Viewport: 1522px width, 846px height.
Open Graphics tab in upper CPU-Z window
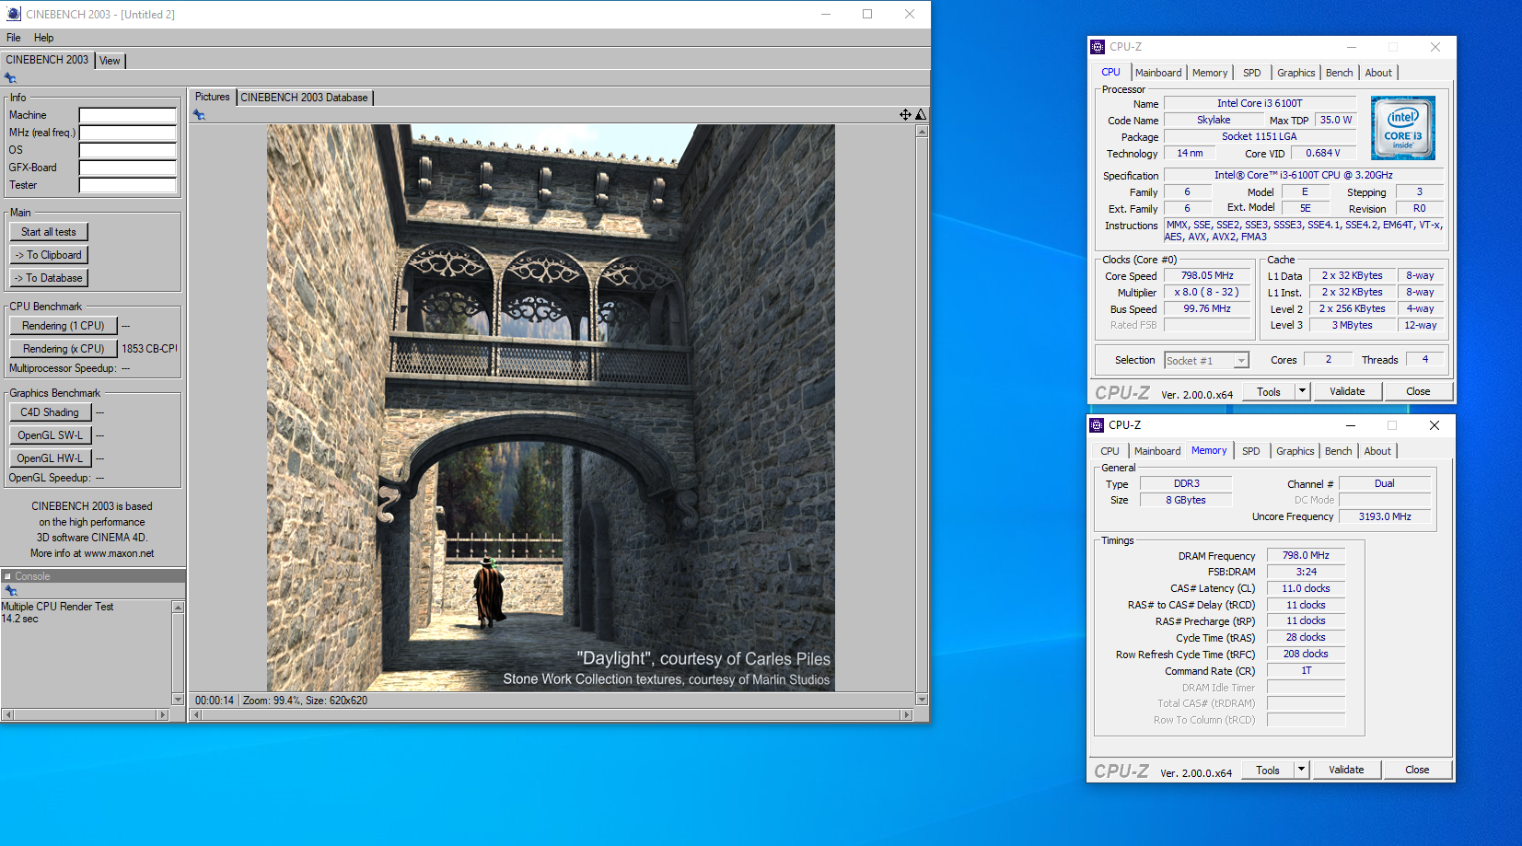pyautogui.click(x=1296, y=73)
